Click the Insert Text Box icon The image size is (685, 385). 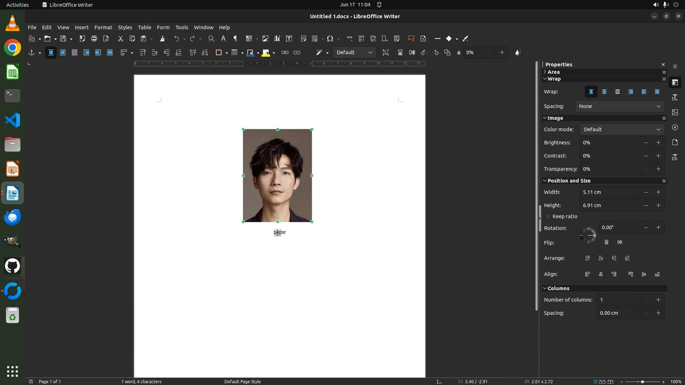(x=289, y=38)
